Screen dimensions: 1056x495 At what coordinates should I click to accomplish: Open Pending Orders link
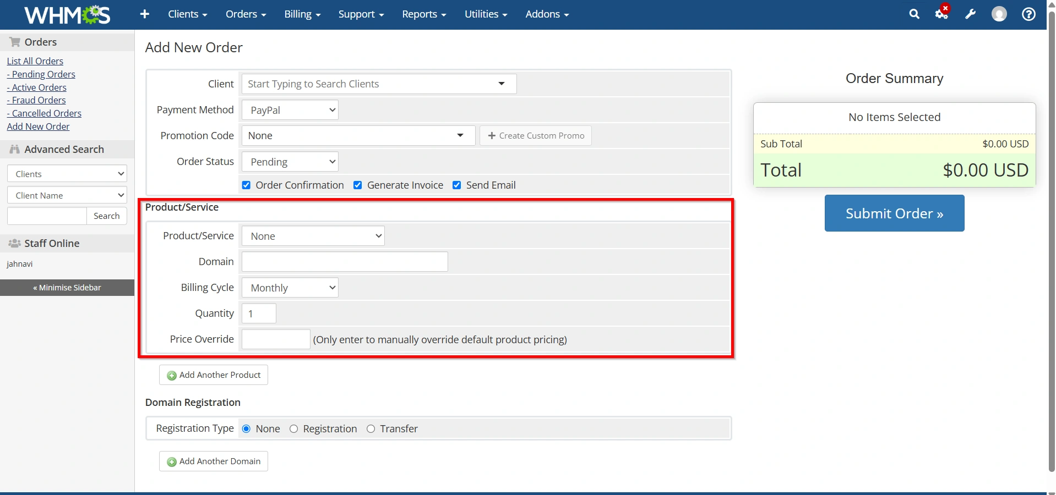[41, 74]
